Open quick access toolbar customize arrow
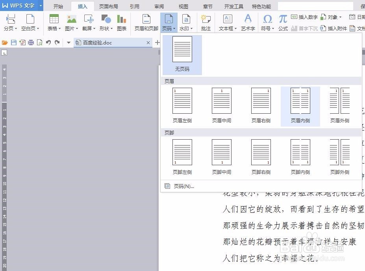Image resolution: width=365 pixels, height=271 pixels. point(69,42)
